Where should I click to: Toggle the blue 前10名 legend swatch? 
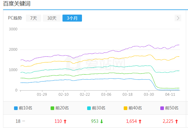(16, 108)
